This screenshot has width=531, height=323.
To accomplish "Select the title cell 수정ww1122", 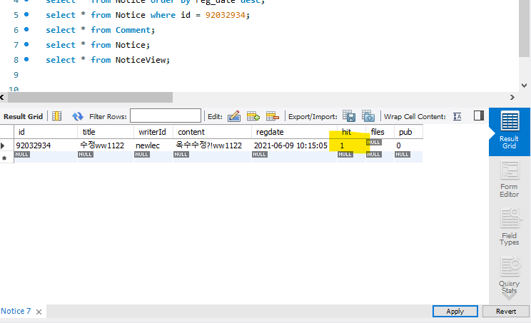I will [x=106, y=145].
